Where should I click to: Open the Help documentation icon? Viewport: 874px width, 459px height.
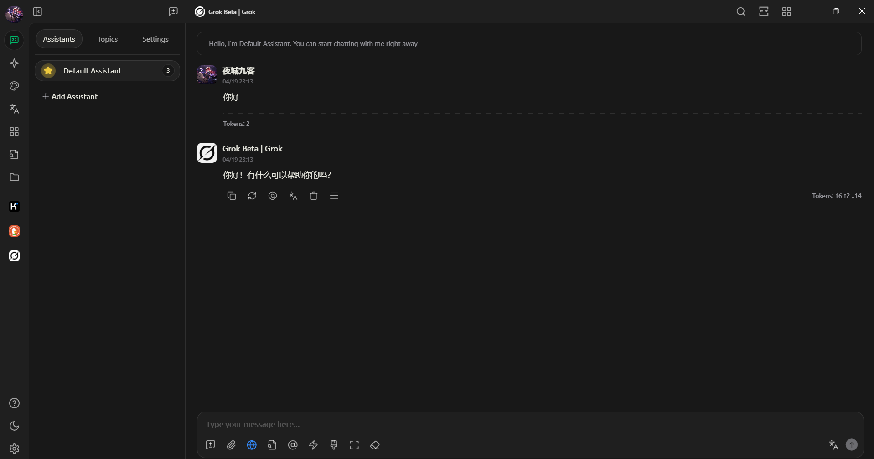pos(14,403)
